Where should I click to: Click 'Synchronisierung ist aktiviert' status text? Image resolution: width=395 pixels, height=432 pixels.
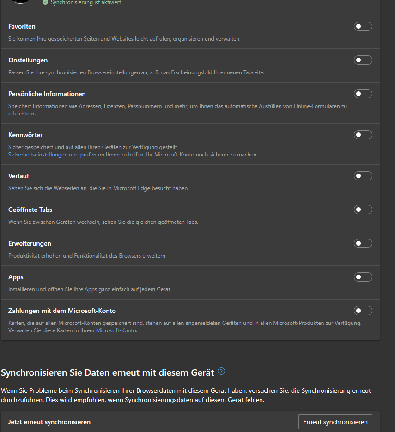(86, 2)
